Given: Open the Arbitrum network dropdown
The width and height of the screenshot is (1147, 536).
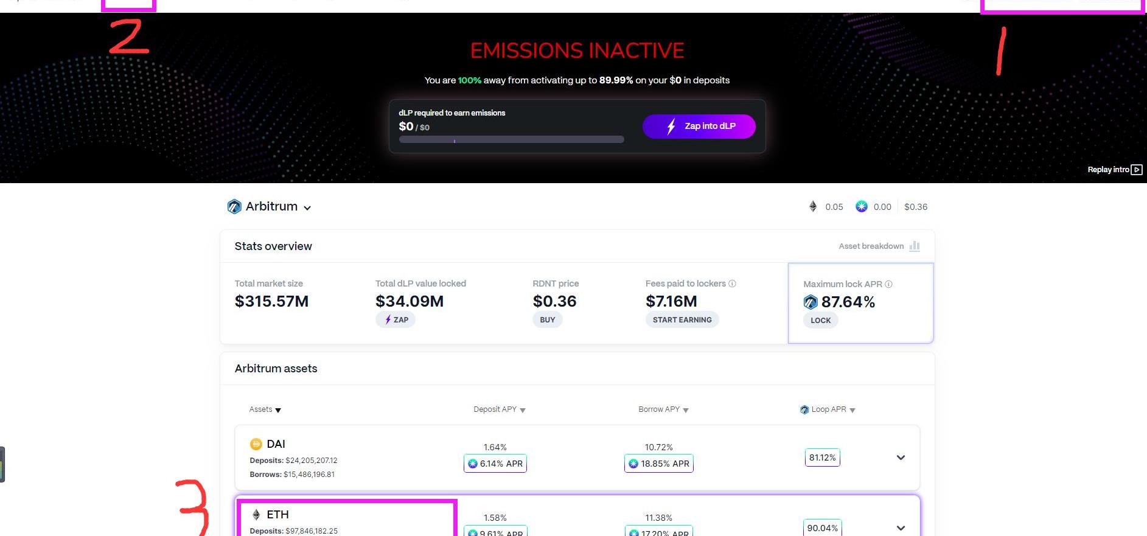Looking at the screenshot, I should pos(307,207).
